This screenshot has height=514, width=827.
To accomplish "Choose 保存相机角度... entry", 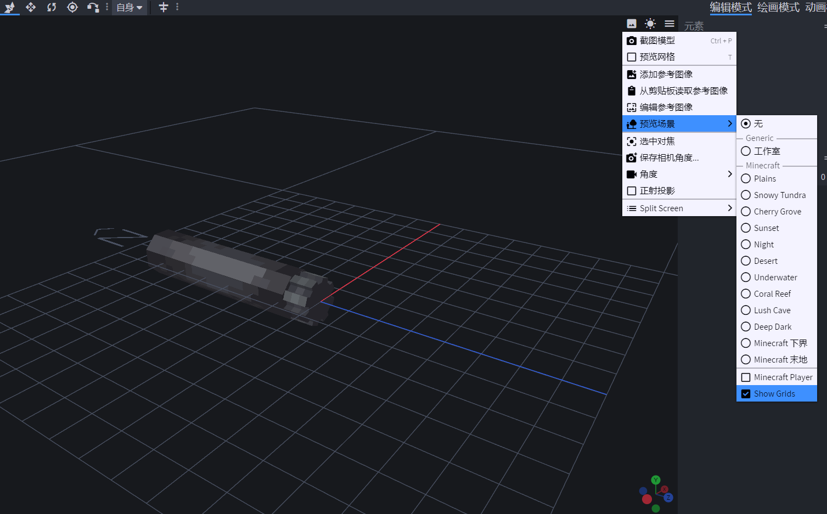I will (x=679, y=158).
